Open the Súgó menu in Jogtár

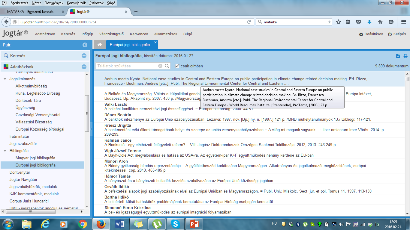coord(188,34)
